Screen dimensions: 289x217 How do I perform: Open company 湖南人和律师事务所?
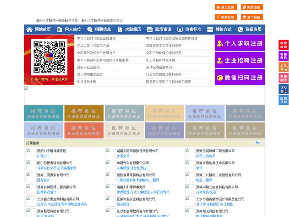pyautogui.click(x=131, y=187)
